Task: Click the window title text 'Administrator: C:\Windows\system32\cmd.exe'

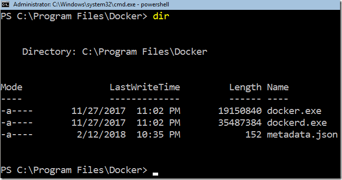Action: click(74, 4)
